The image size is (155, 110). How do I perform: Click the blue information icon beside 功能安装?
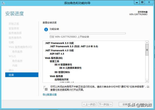point(46,30)
